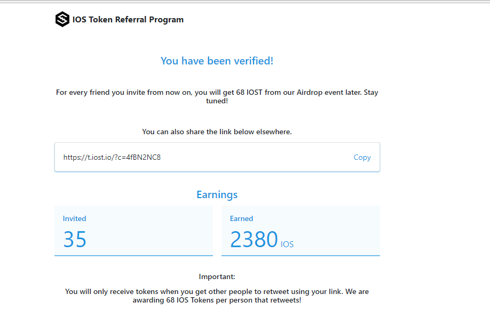Click the "You will only receive tokens" line
Viewport: 490px width, 310px height.
pyautogui.click(x=217, y=291)
